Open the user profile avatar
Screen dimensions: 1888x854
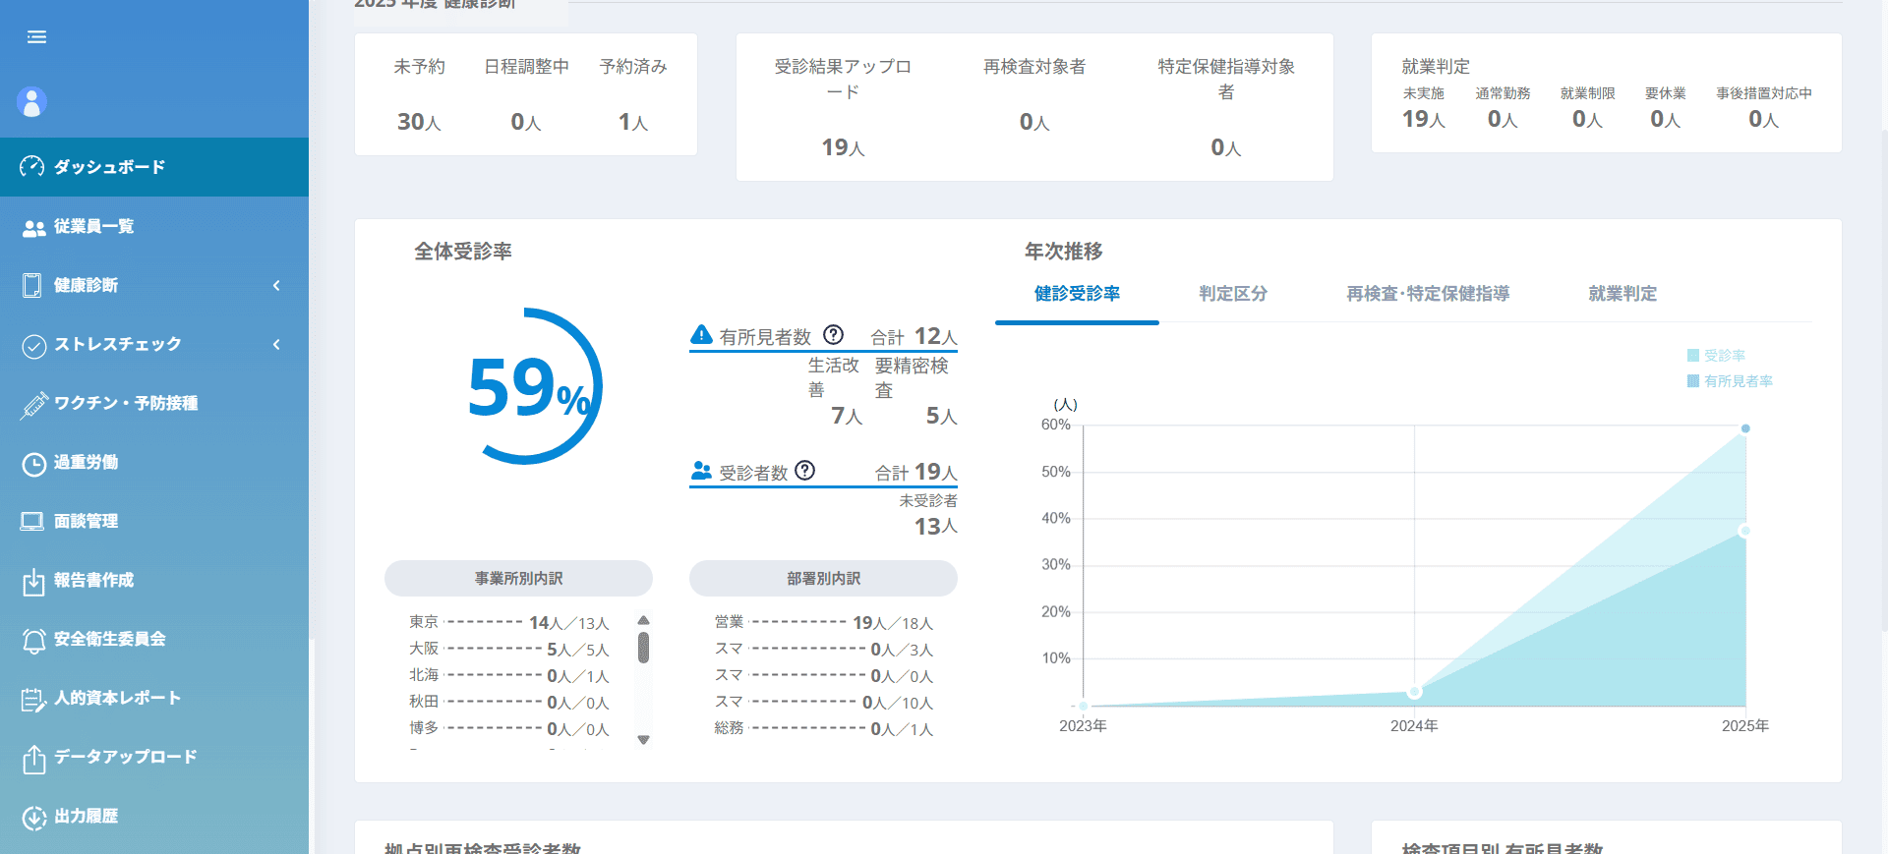click(x=31, y=102)
